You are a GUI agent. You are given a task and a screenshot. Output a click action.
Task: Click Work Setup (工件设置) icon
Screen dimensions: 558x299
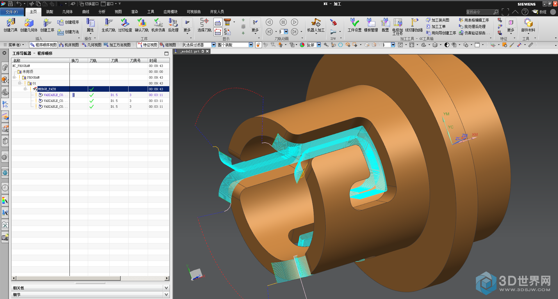tap(354, 25)
